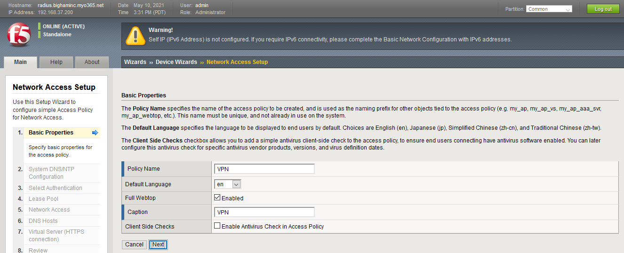Click inside the Policy Name field

(264, 169)
